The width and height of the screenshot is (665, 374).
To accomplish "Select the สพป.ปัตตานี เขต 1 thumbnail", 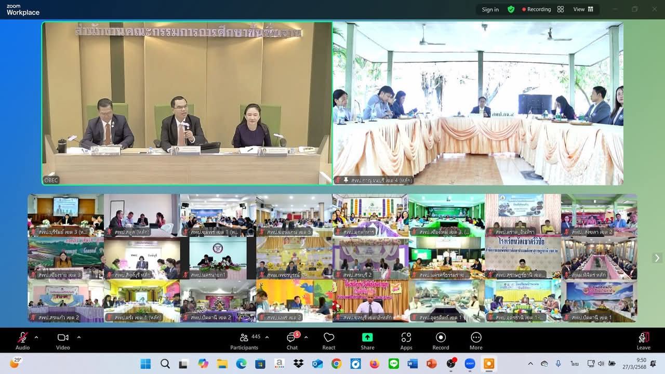I will (599, 301).
